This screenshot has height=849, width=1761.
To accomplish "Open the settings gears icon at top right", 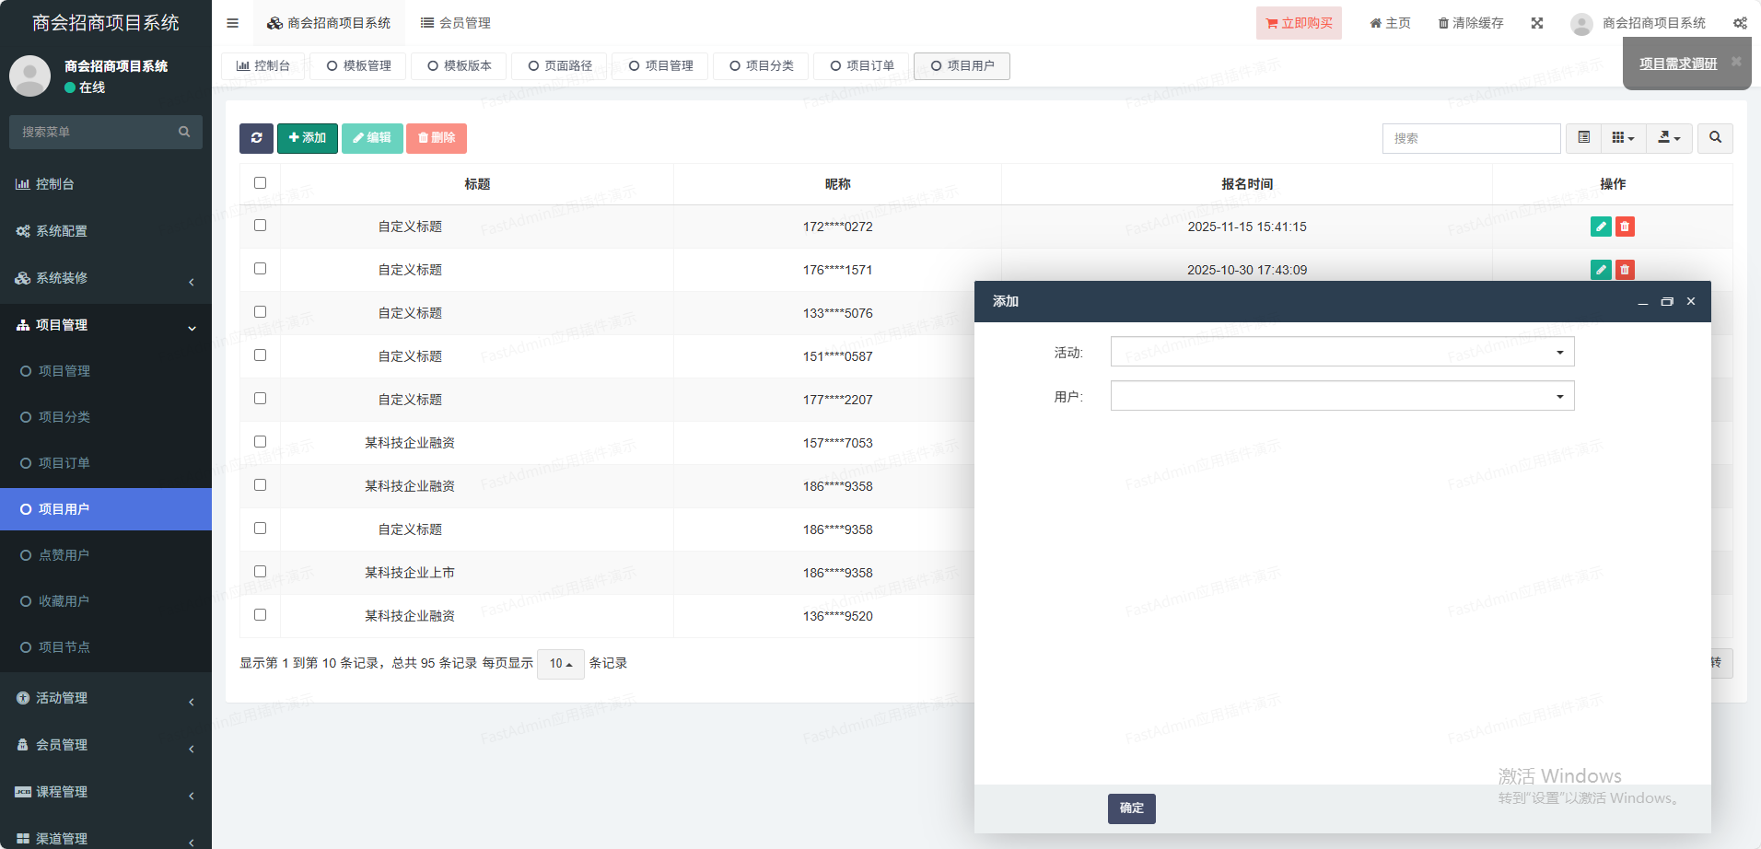I will tap(1740, 23).
